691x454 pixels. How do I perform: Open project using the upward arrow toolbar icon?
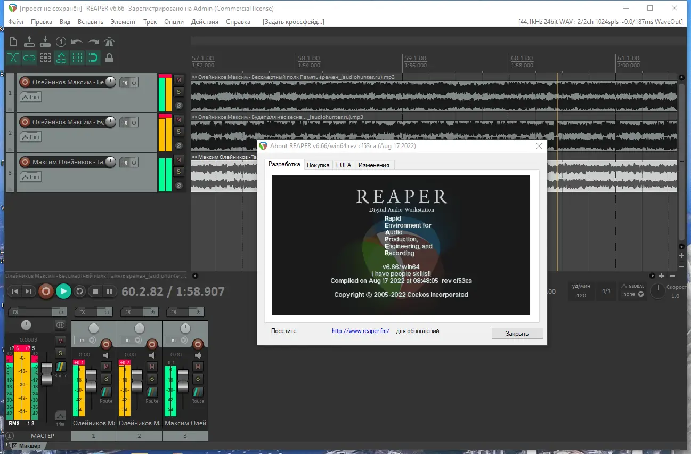[x=29, y=42]
